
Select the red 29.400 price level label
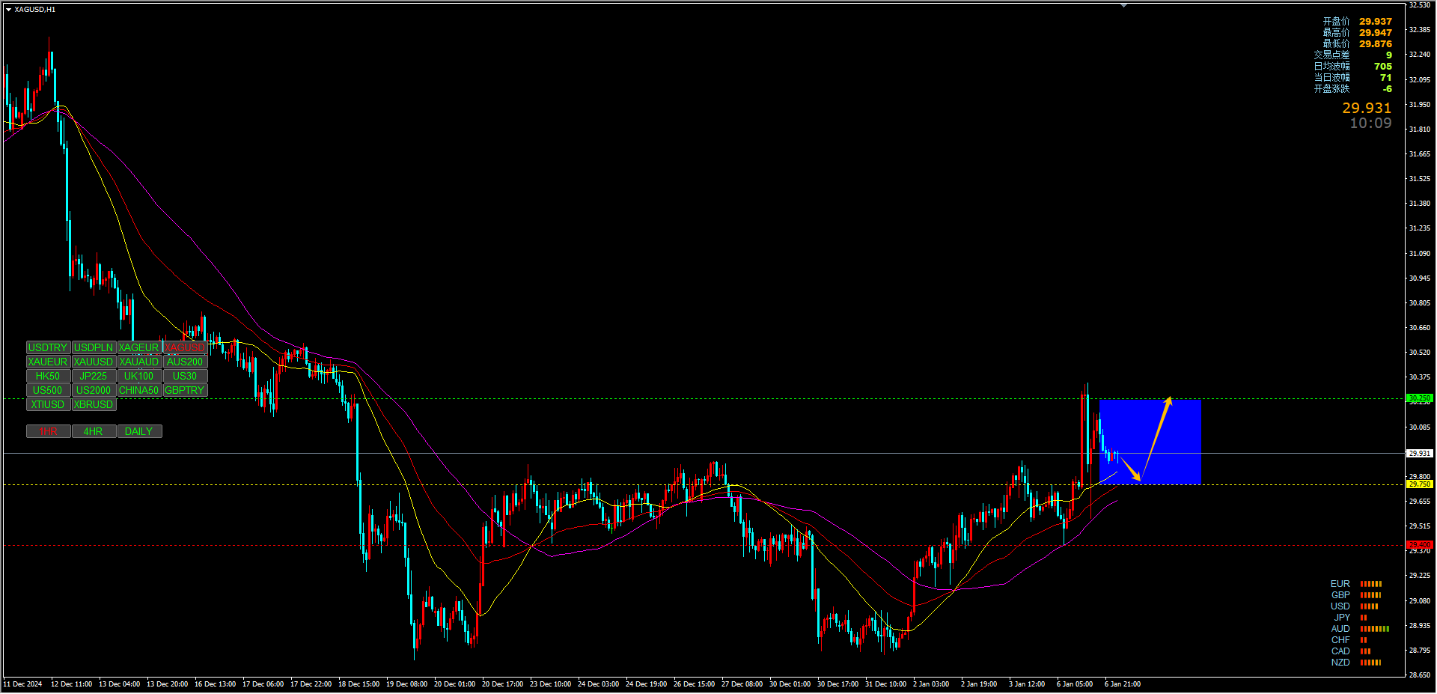pyautogui.click(x=1420, y=545)
